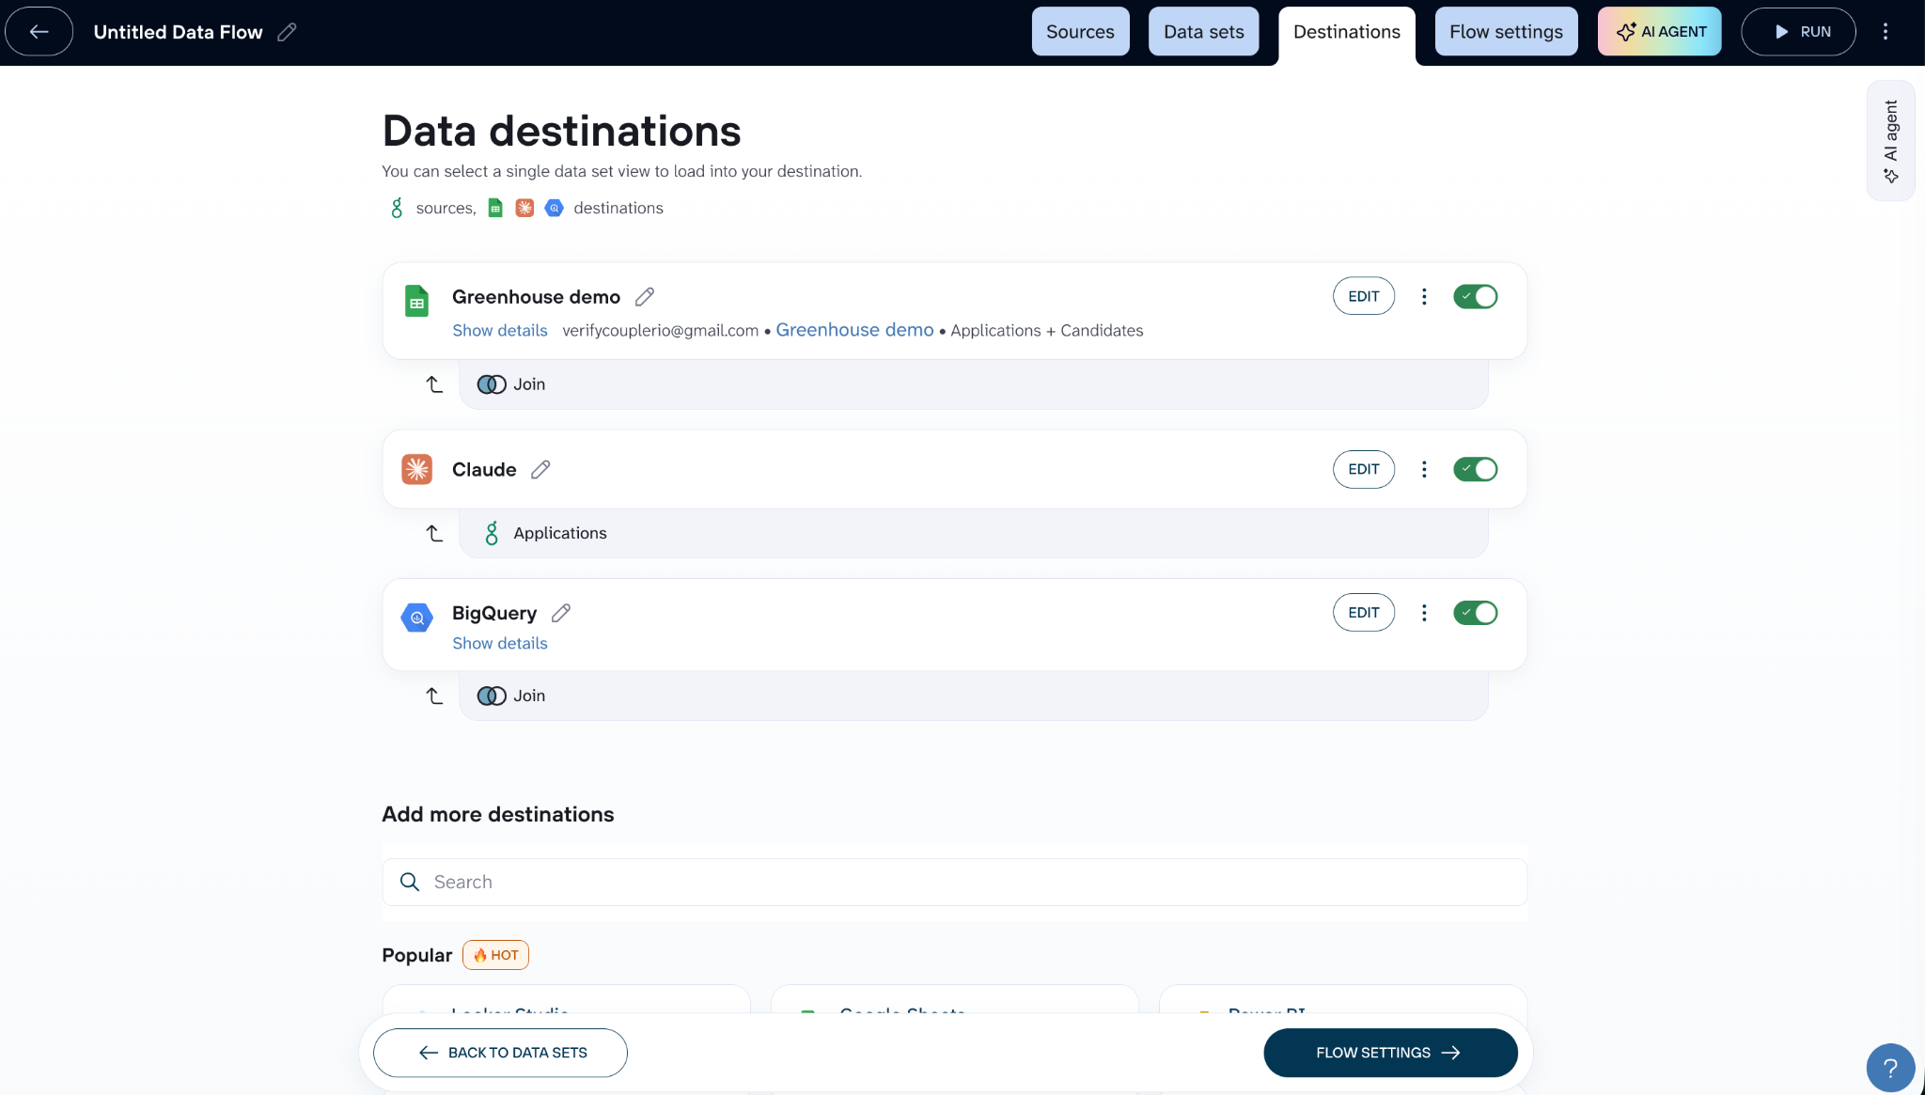
Task: Open the Greenhouse demo spreadsheet link
Action: 854,330
